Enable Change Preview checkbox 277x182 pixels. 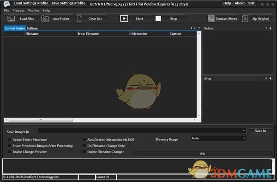9,152
